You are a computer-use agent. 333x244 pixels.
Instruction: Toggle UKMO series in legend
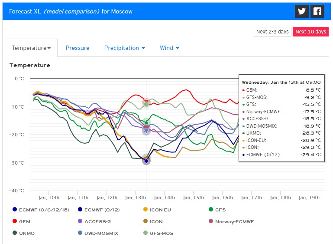click(x=23, y=233)
